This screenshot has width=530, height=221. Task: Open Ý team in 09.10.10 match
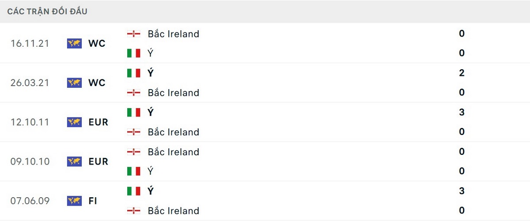click(151, 171)
